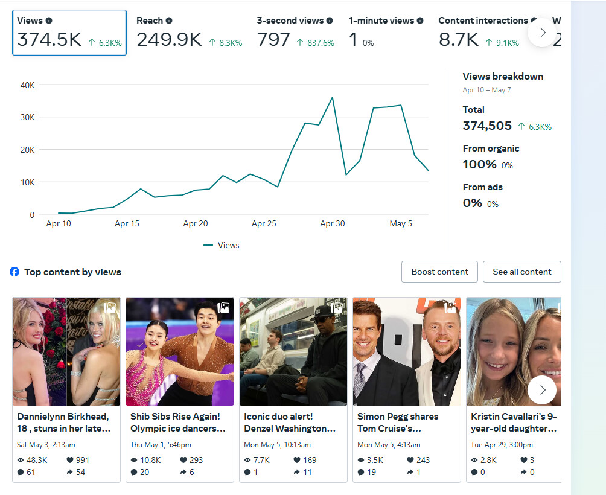The height and width of the screenshot is (495, 606).
Task: Toggle the Views legend color marker
Action: [x=208, y=245]
